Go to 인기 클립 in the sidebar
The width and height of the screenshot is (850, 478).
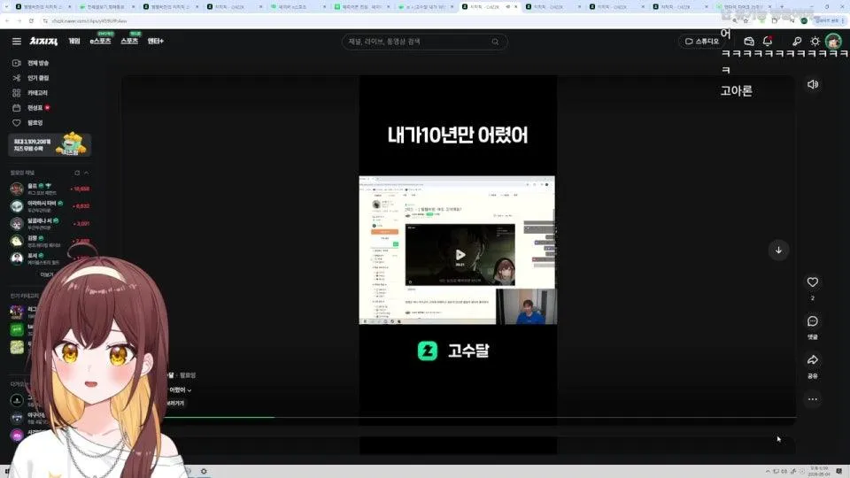[31, 78]
